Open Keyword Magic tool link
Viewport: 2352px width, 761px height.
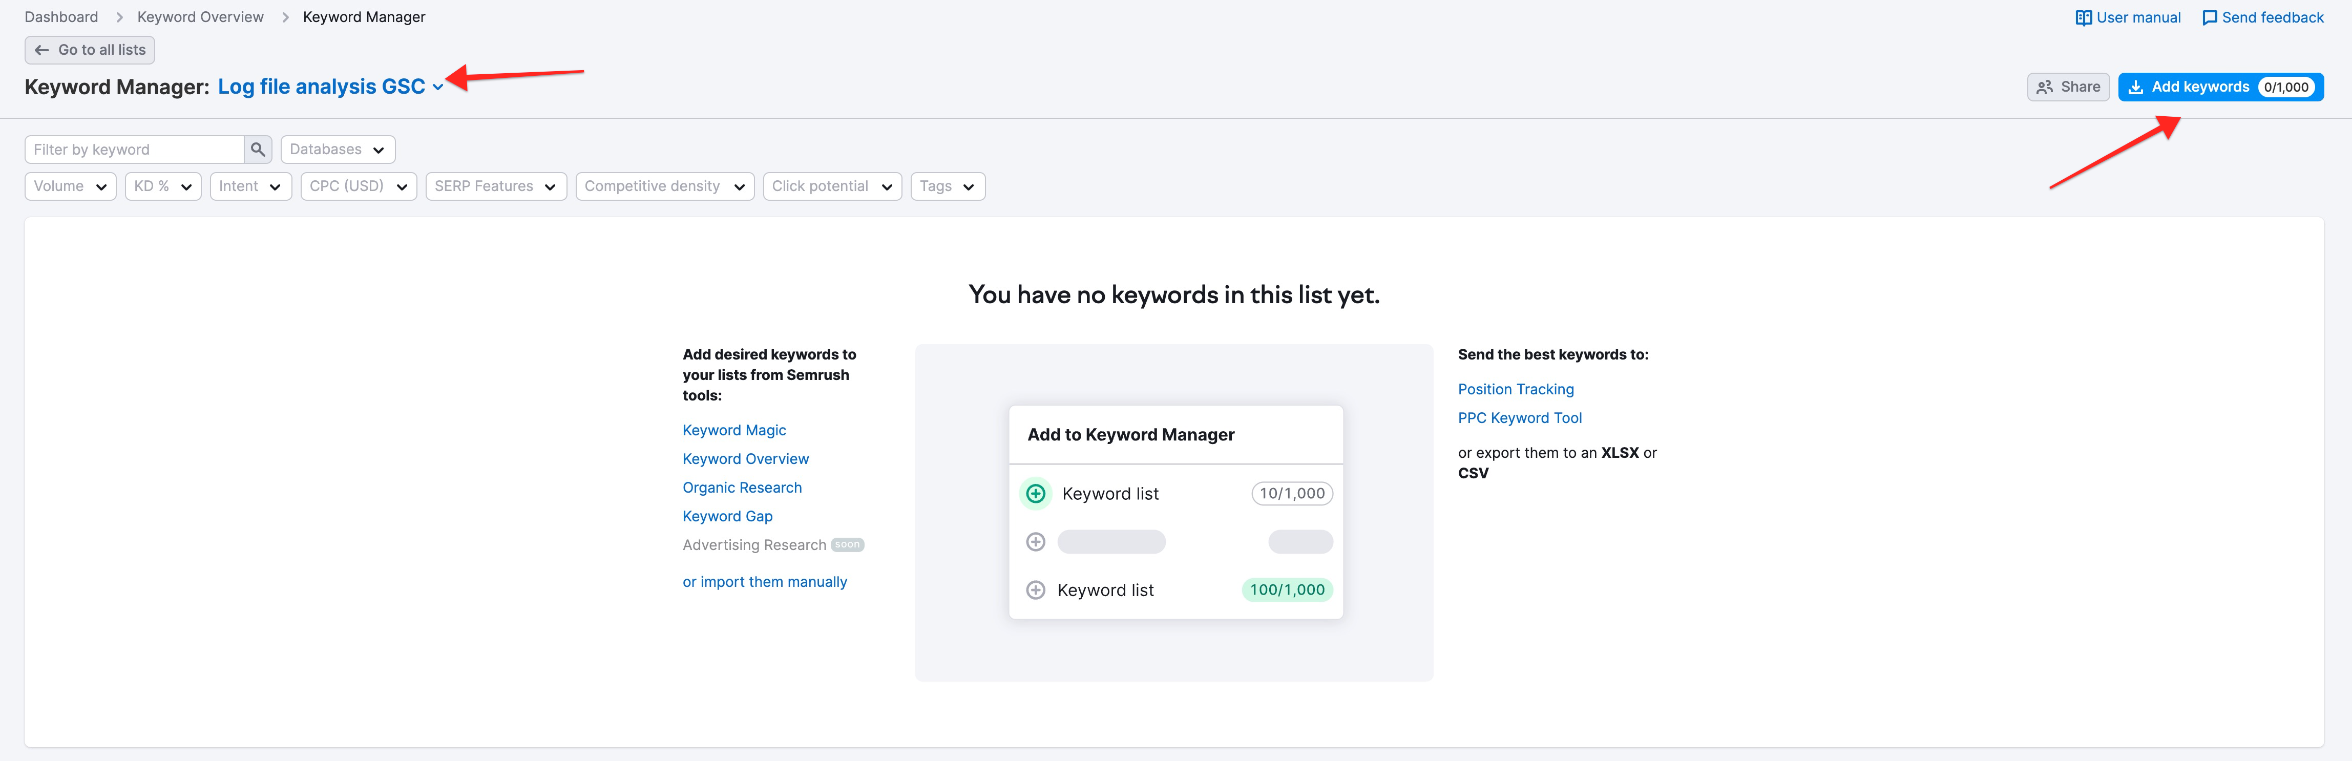pos(733,430)
